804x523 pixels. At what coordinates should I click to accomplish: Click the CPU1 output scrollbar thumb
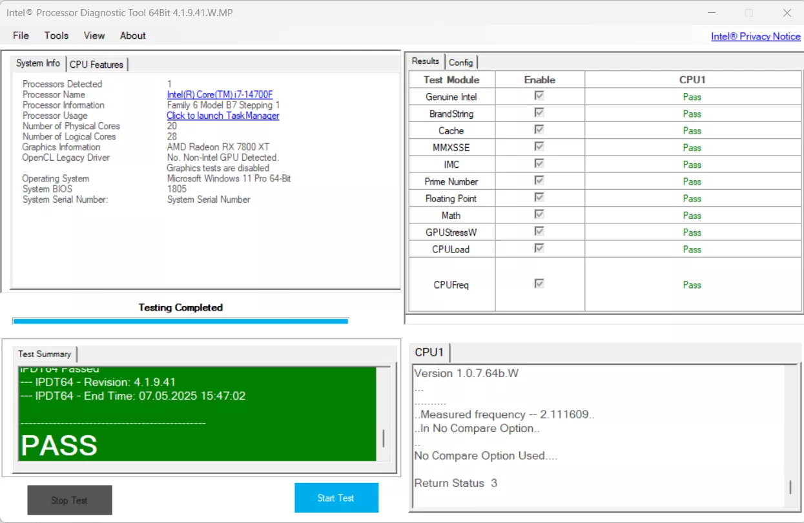(790, 487)
